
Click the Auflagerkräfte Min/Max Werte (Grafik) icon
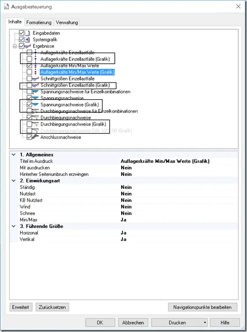click(35, 72)
